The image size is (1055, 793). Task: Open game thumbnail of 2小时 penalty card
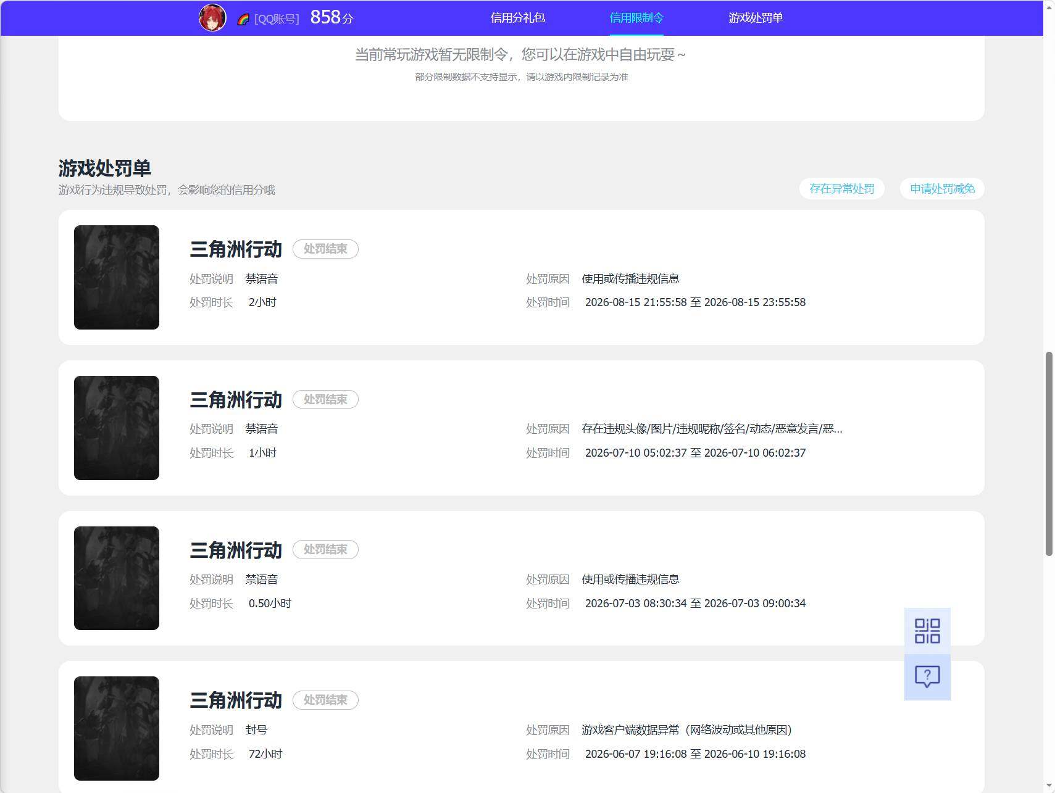[x=117, y=277]
